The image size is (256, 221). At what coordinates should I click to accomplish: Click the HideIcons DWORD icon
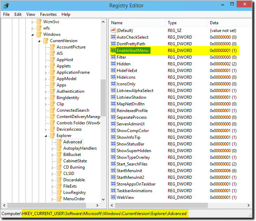[113, 77]
